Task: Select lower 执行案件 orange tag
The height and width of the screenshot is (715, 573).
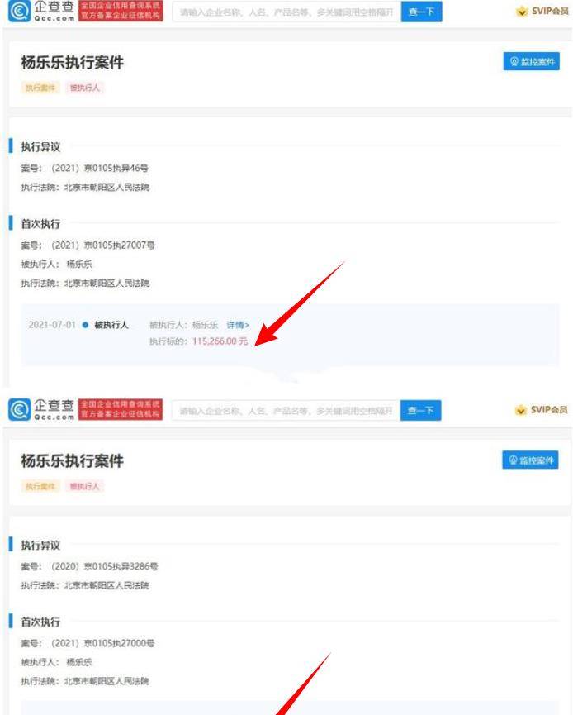Action: 40,486
